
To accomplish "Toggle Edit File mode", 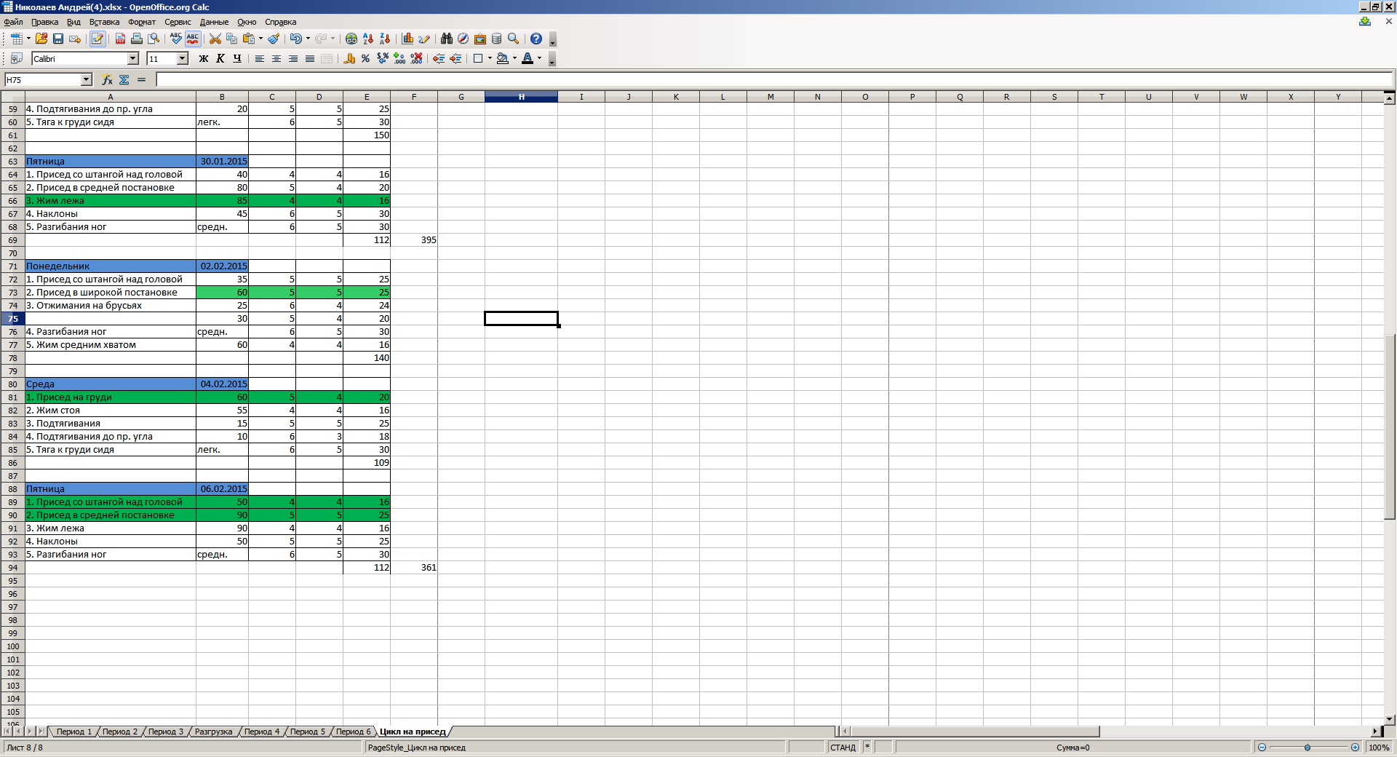I will coord(97,39).
